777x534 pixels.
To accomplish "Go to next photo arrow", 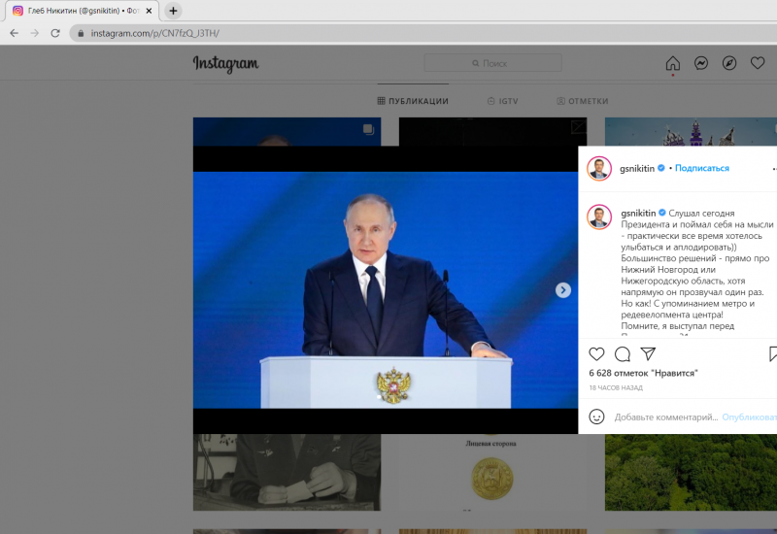I will [x=563, y=289].
